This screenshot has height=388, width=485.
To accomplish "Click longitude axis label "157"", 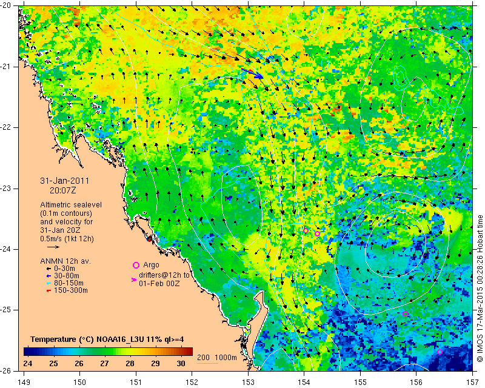I will pos(472,383).
